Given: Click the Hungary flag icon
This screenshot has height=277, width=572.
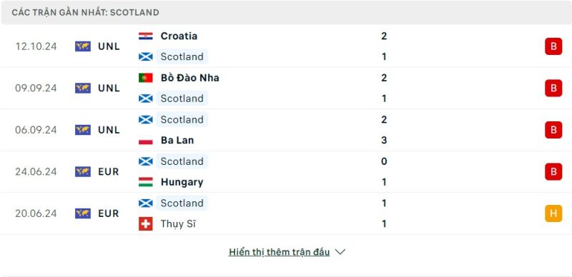Looking at the screenshot, I should click(x=146, y=182).
